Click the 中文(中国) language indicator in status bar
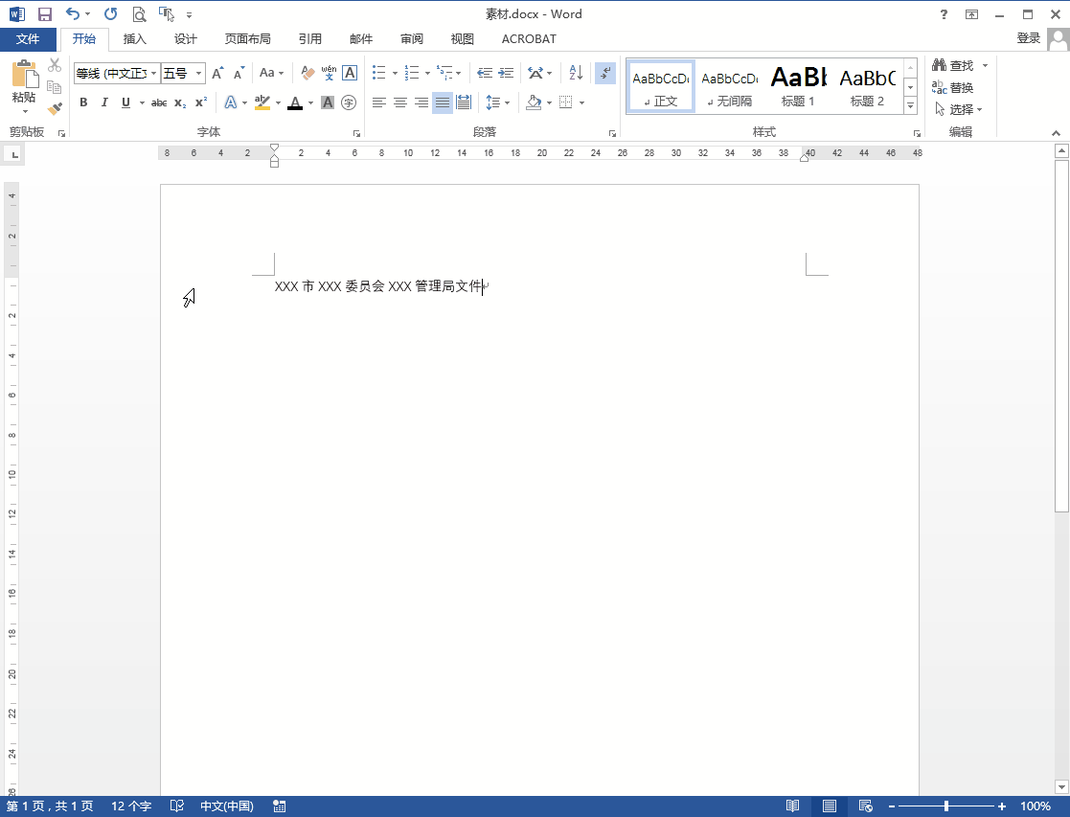The image size is (1070, 817). click(x=226, y=806)
